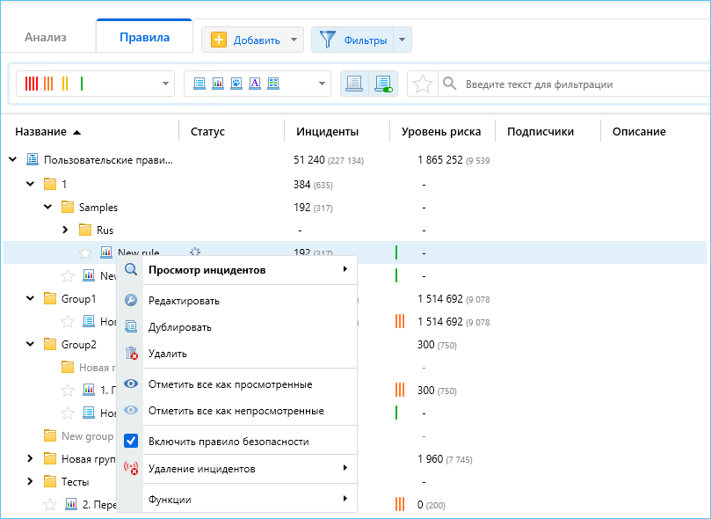Expand the Новая груп folder
Viewport: 711px width, 519px height.
(x=31, y=458)
